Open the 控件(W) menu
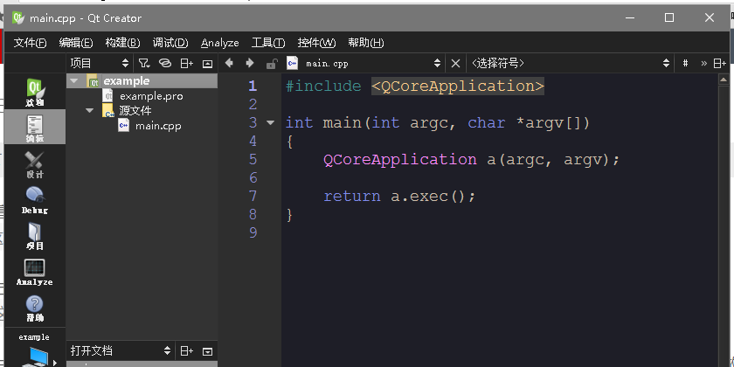 click(x=316, y=43)
